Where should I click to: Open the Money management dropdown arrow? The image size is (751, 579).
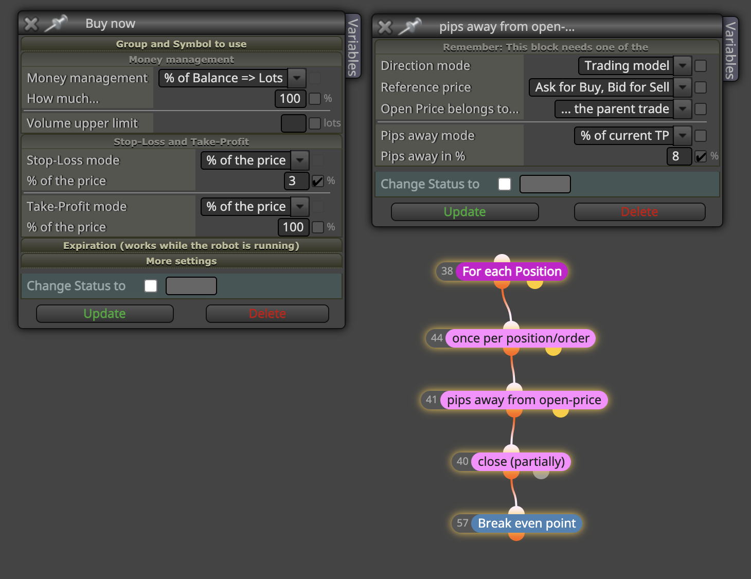point(297,78)
